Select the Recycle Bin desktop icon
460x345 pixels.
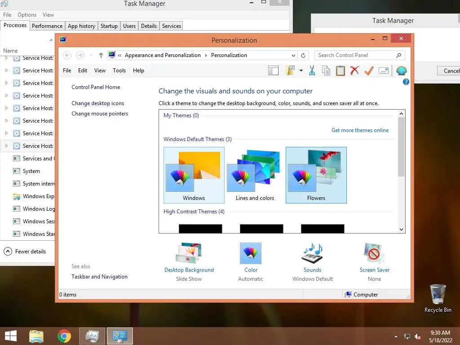(x=438, y=298)
